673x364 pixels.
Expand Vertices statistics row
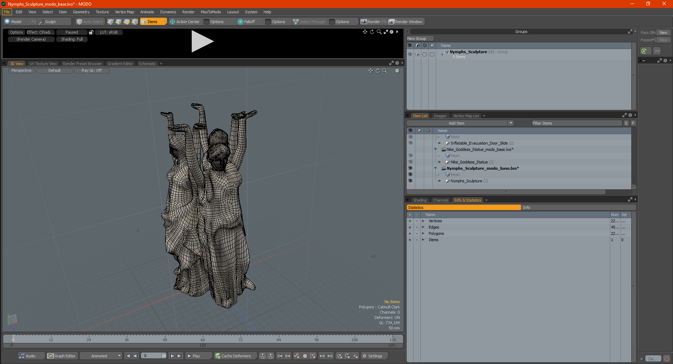(x=423, y=221)
